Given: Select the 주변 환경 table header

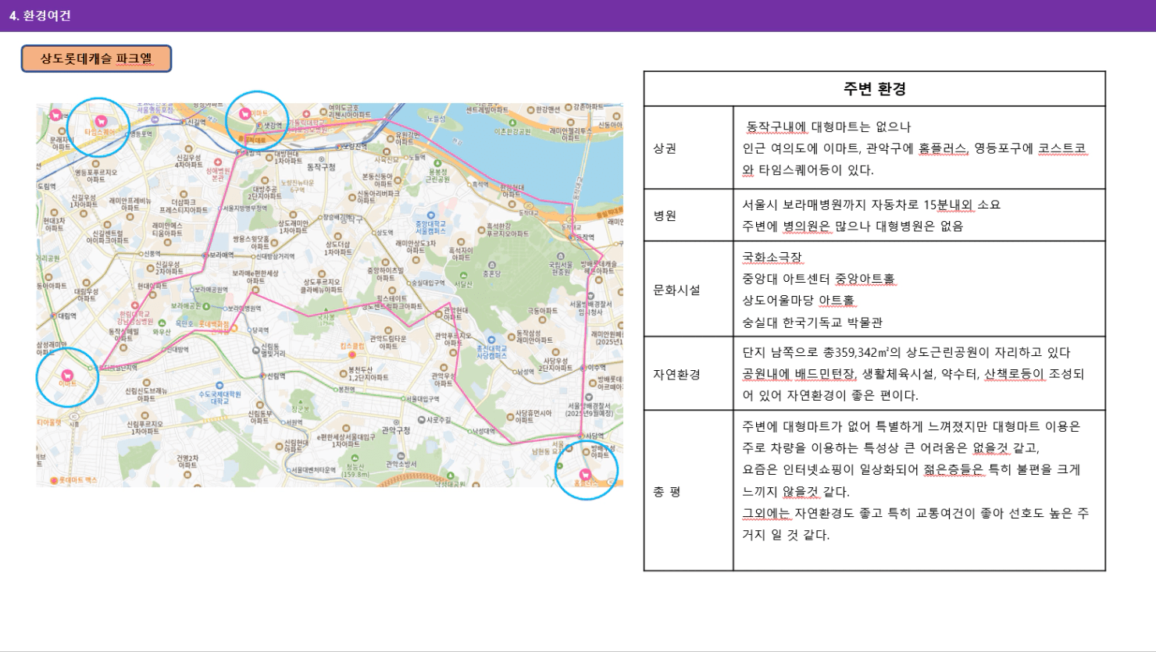Looking at the screenshot, I should 874,89.
